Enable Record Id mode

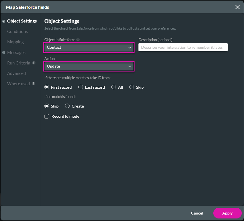click(x=47, y=116)
